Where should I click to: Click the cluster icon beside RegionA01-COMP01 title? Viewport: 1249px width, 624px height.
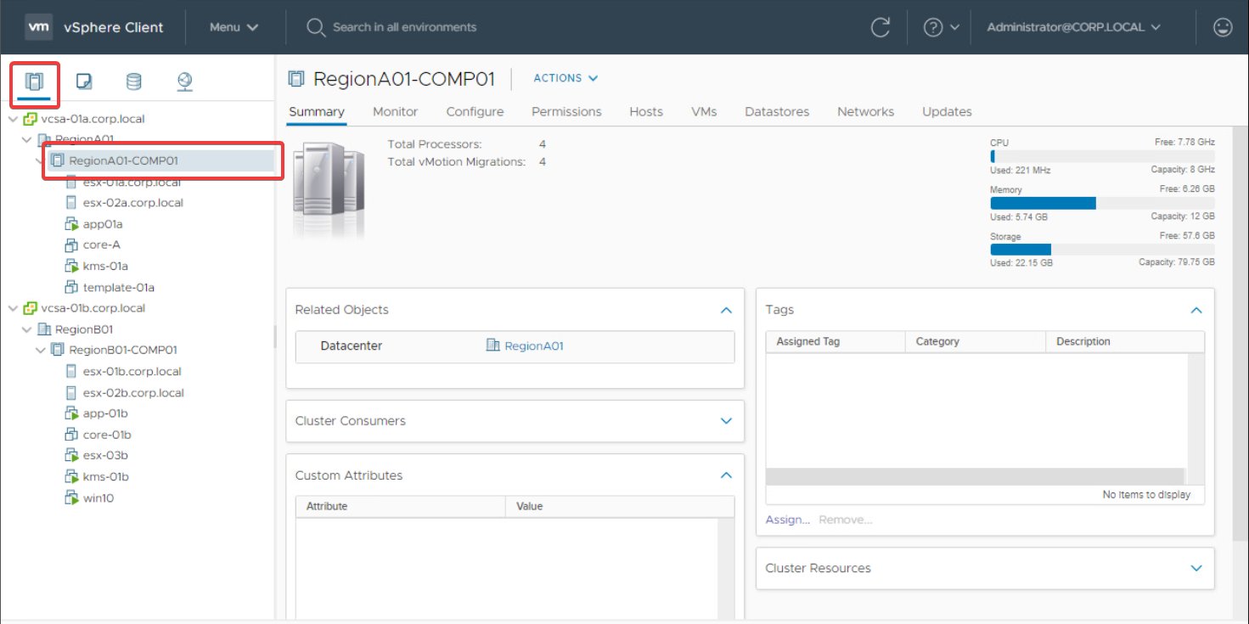point(296,79)
